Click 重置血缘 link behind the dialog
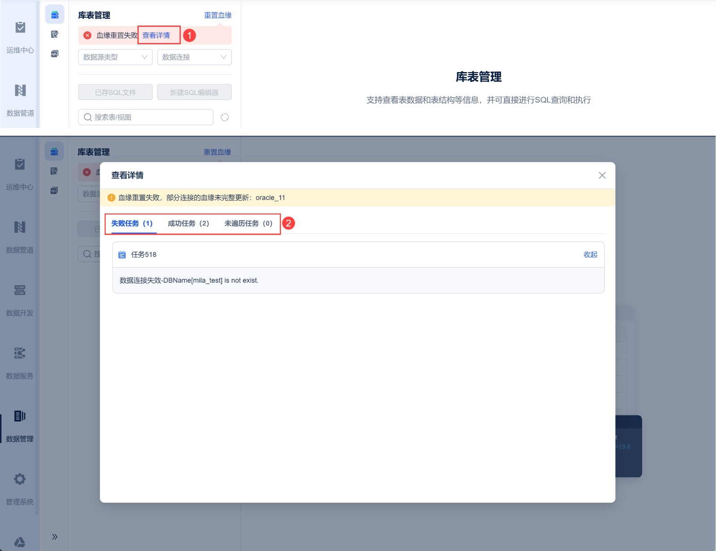 tap(218, 152)
